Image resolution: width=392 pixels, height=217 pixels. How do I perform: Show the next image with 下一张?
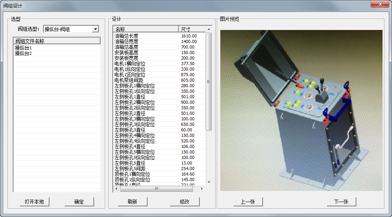point(341,202)
